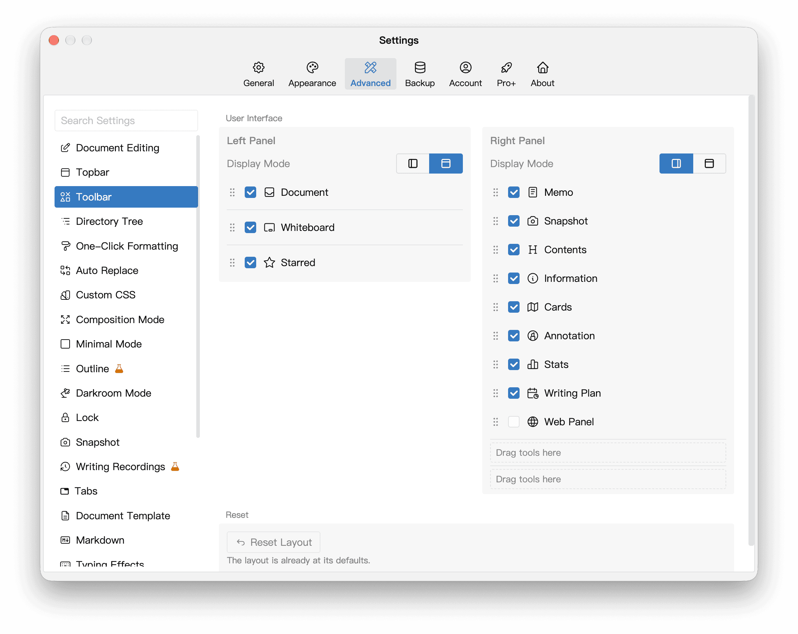The width and height of the screenshot is (798, 634).
Task: Open Composition Mode settings
Action: pyautogui.click(x=126, y=320)
